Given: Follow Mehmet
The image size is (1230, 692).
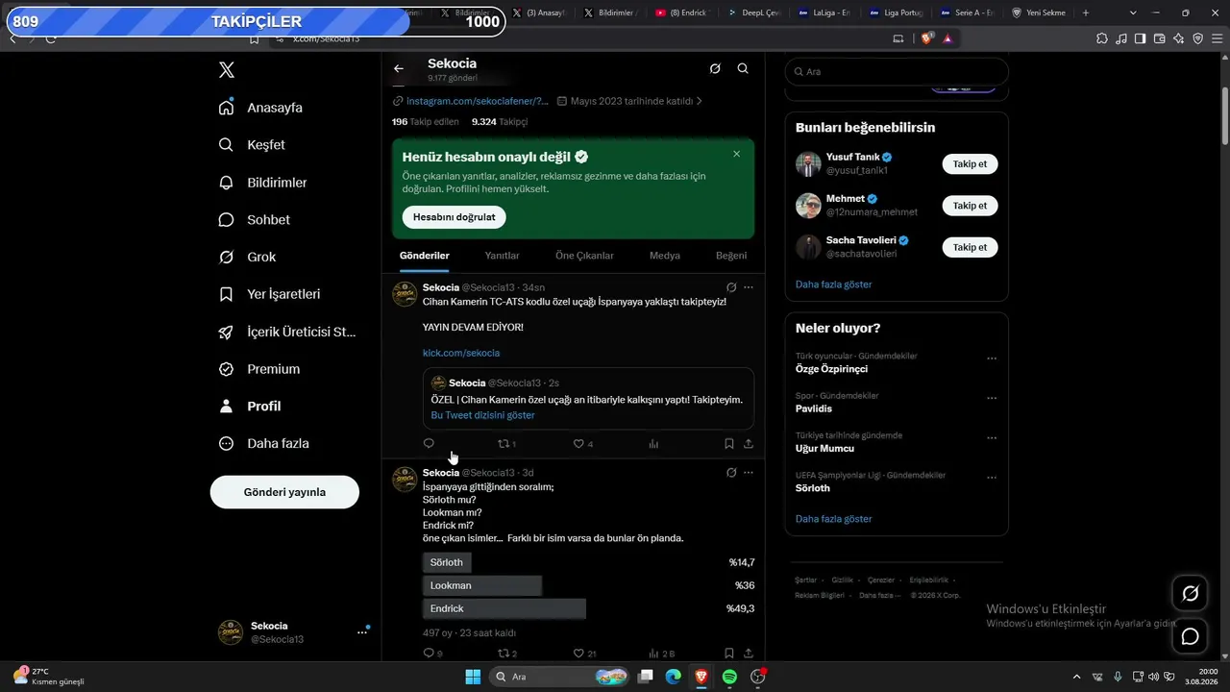Looking at the screenshot, I should [x=970, y=206].
